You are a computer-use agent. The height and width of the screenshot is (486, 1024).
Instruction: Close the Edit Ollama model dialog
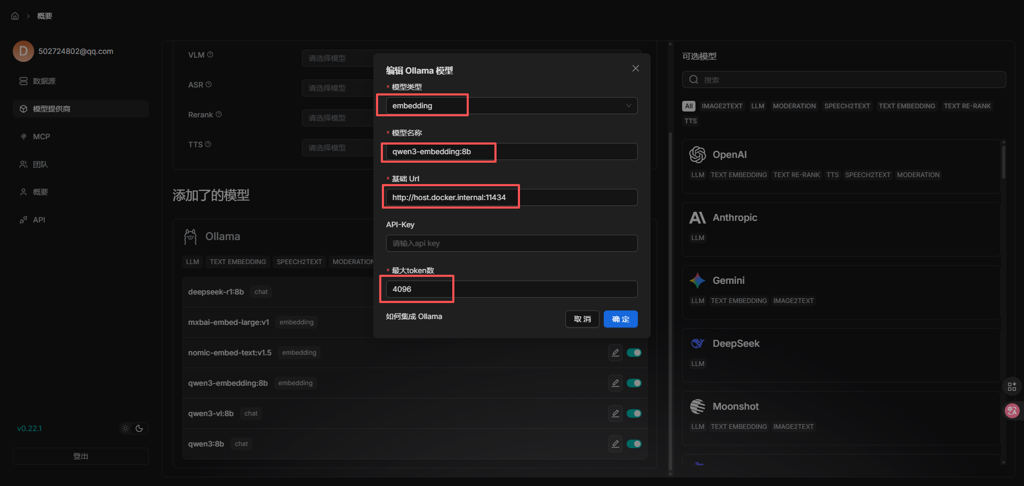(635, 68)
